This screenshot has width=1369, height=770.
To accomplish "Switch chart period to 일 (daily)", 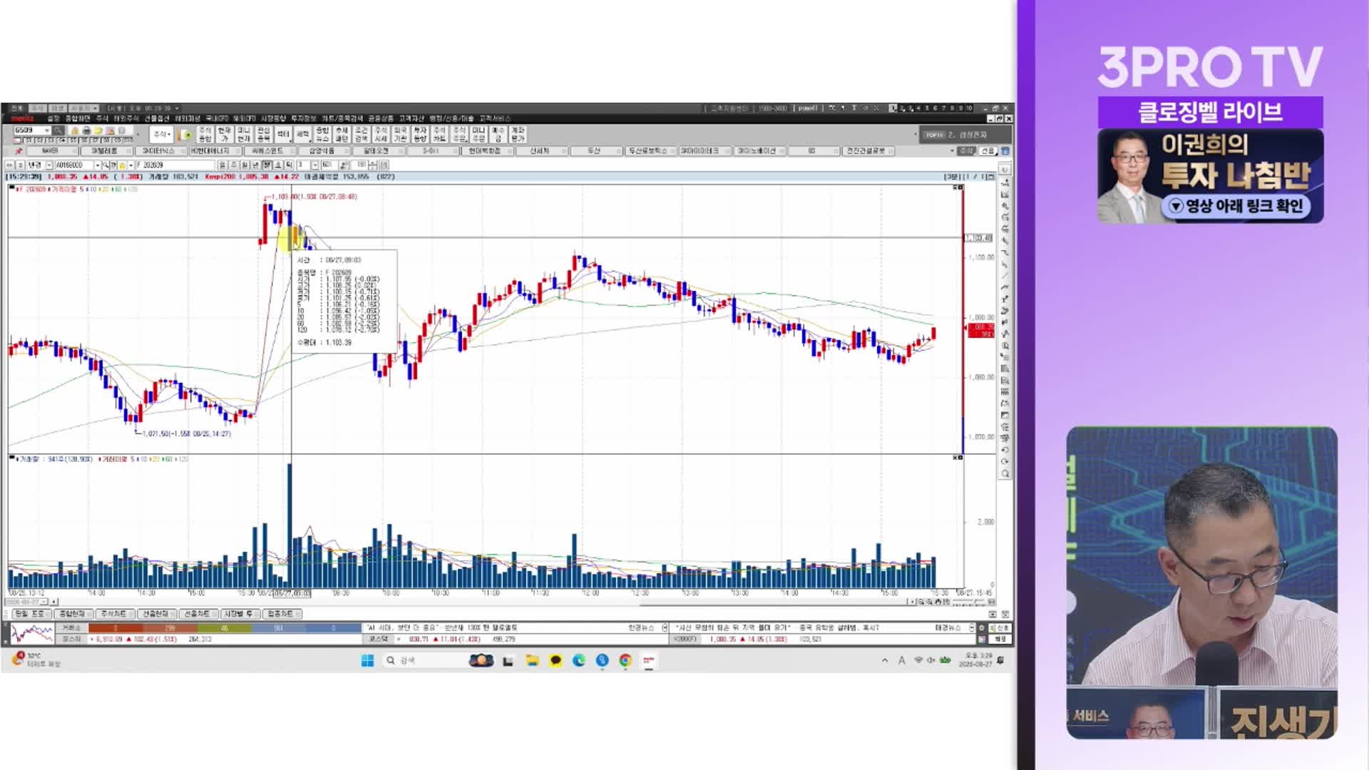I will [222, 165].
